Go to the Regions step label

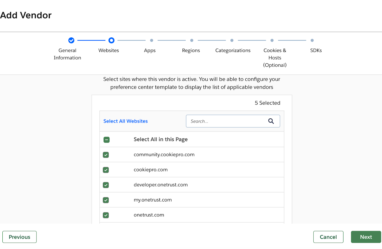tap(191, 51)
